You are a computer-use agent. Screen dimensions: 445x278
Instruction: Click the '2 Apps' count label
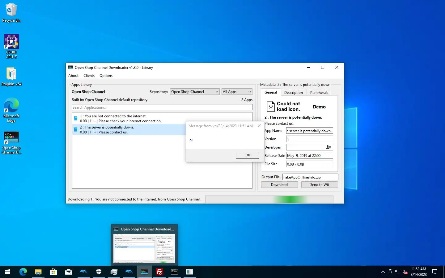(247, 100)
